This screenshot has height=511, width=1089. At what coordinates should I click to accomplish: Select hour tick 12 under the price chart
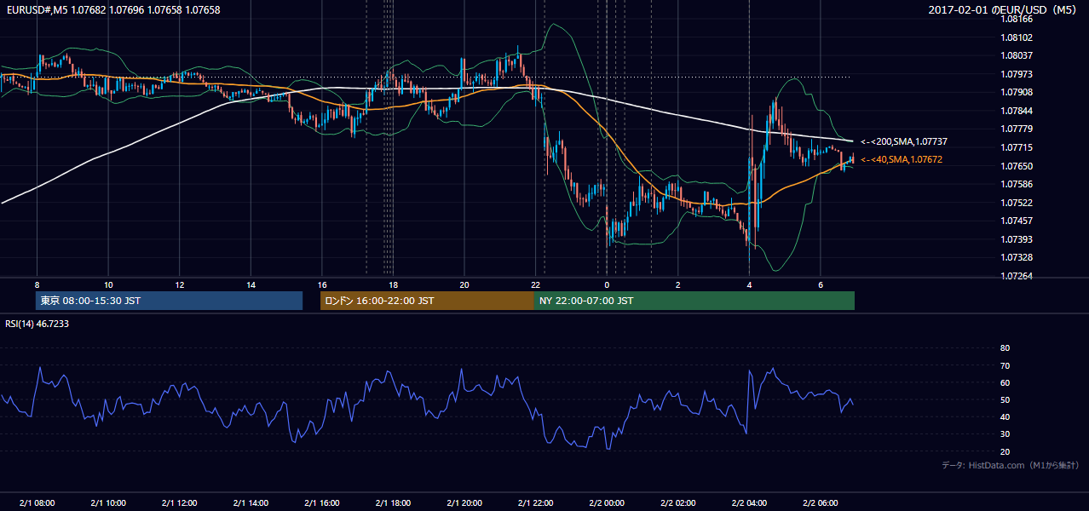[x=179, y=284]
